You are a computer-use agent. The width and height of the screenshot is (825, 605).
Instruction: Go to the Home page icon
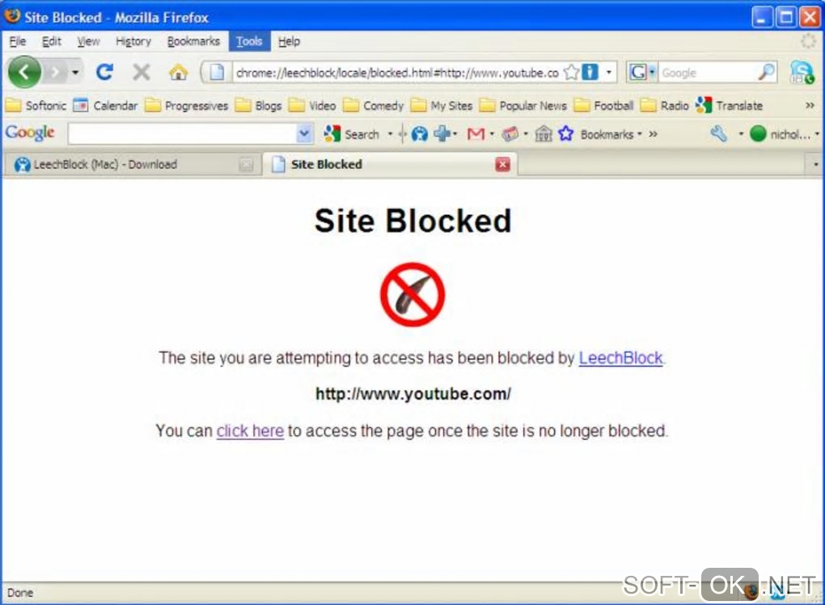tap(179, 72)
